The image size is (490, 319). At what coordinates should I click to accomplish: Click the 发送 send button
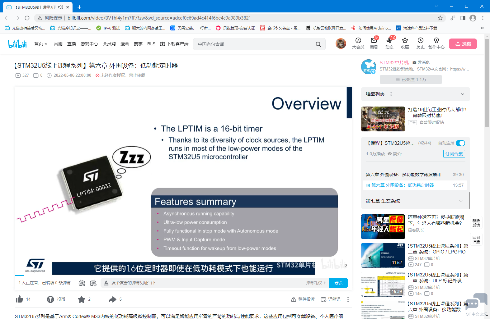click(338, 283)
